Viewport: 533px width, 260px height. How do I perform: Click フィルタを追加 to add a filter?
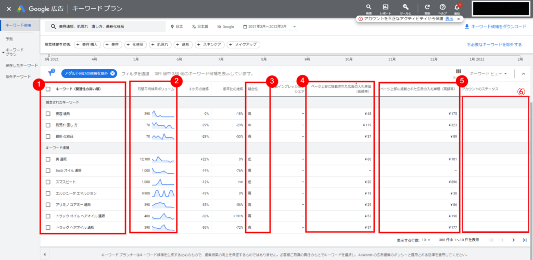[135, 74]
